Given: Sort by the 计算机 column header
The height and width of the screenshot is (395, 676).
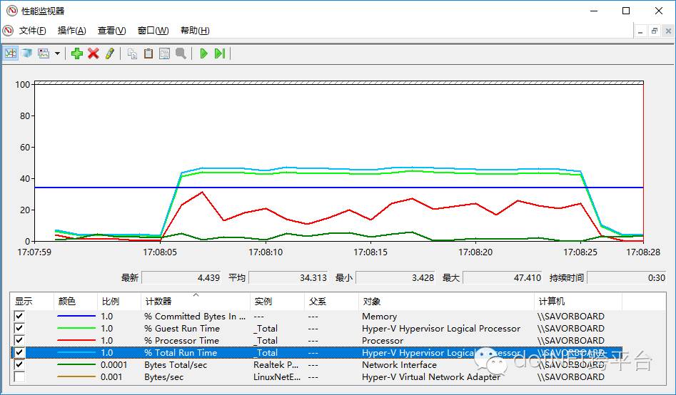Looking at the screenshot, I should pos(578,301).
